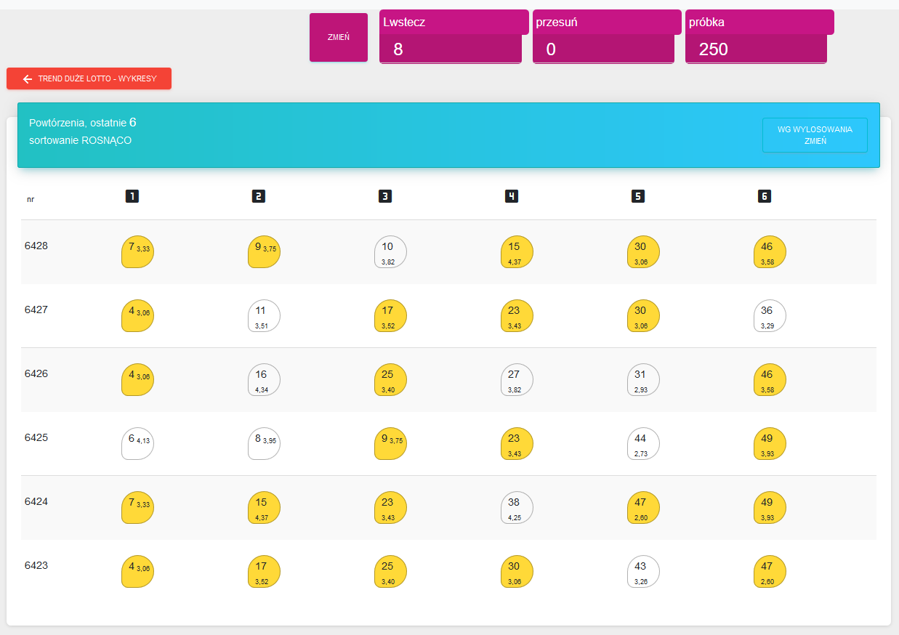Click column header number 2

pyautogui.click(x=258, y=196)
